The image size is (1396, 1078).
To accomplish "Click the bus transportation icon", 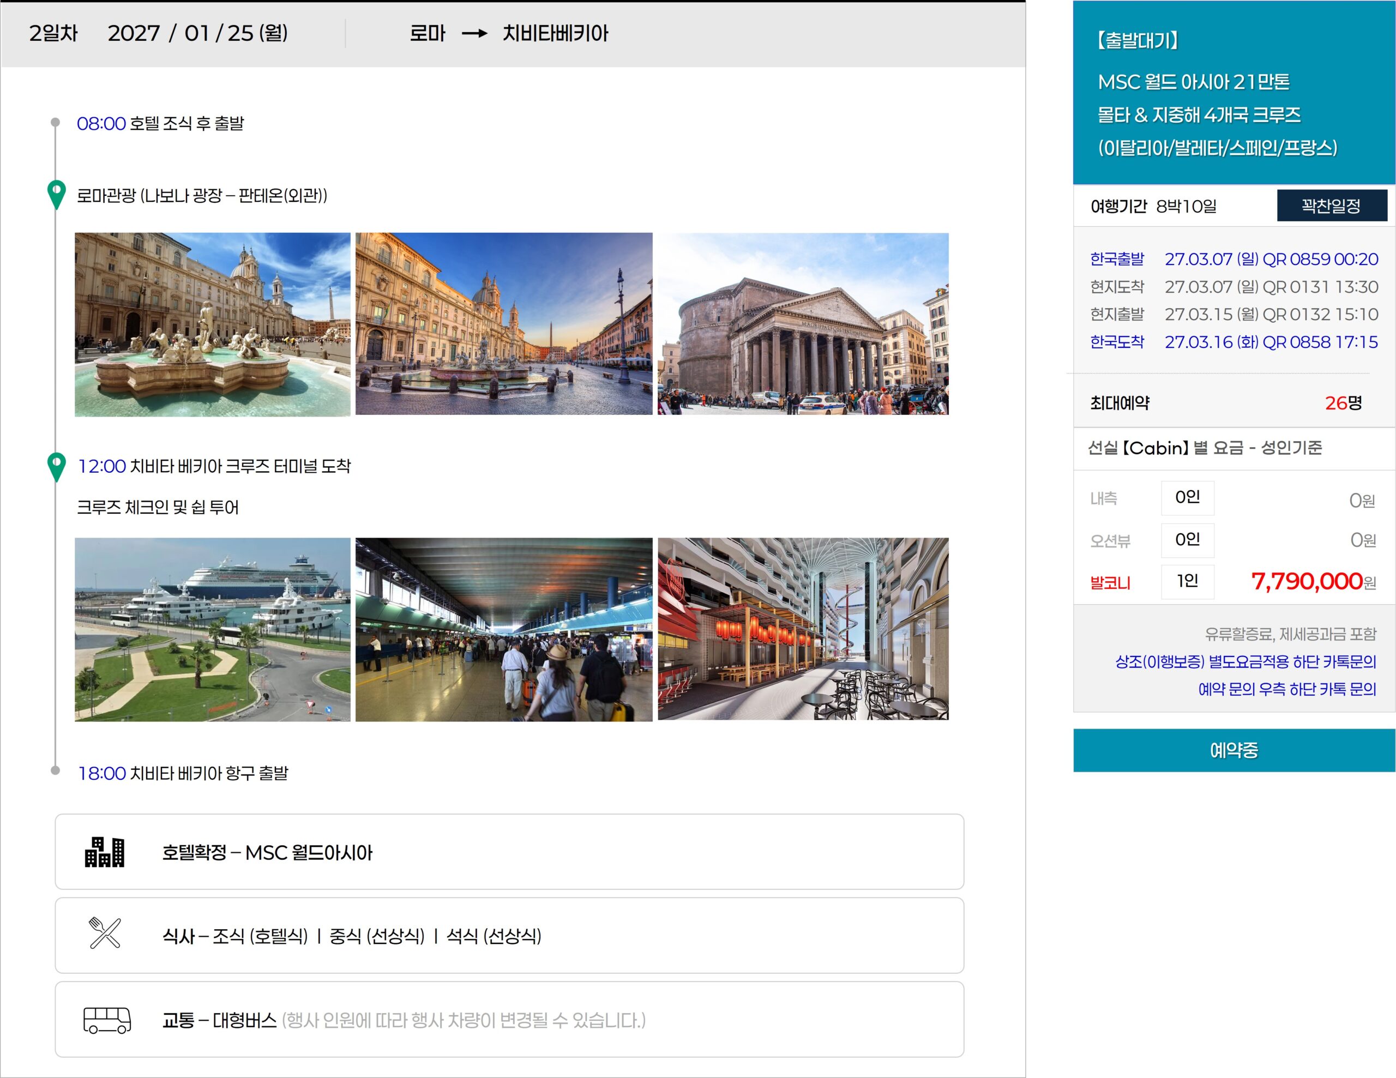I will (107, 1020).
